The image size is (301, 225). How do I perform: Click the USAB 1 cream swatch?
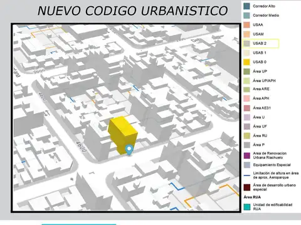click(x=246, y=52)
